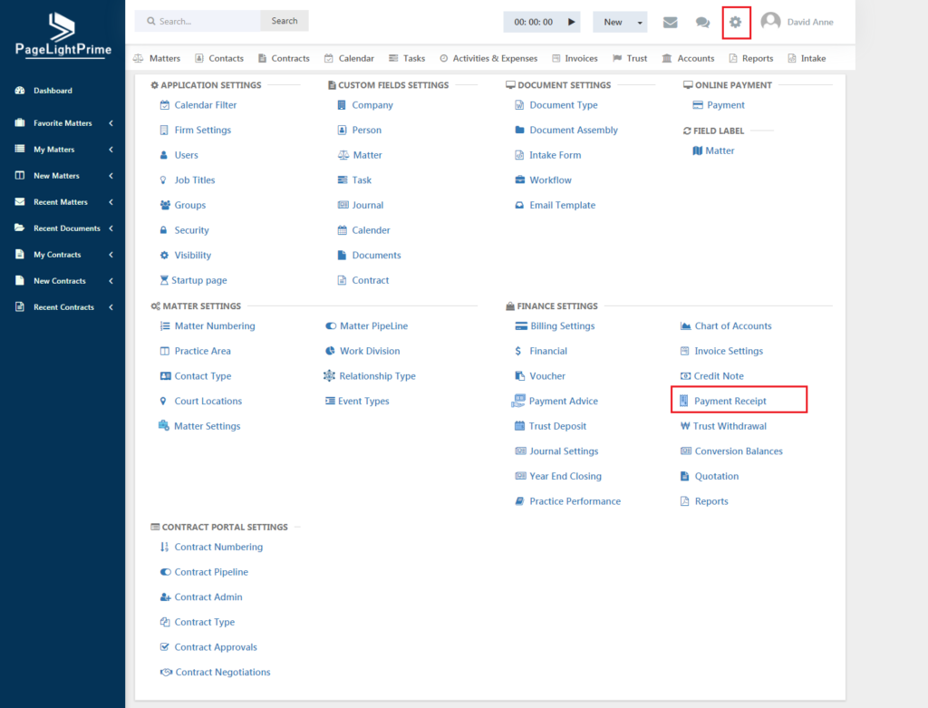Click the 00:00:00 timer display

[533, 22]
